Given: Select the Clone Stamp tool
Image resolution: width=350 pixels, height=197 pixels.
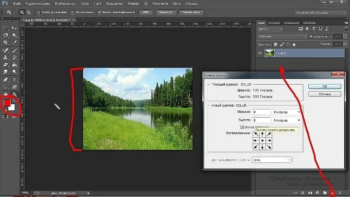Looking at the screenshot, I should (x=5, y=57).
